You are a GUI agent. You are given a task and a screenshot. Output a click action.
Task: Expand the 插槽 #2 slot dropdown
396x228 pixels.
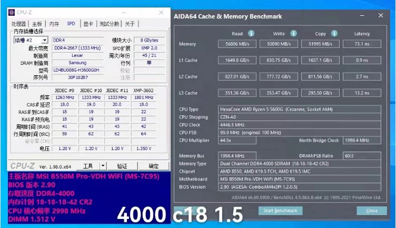(44, 40)
